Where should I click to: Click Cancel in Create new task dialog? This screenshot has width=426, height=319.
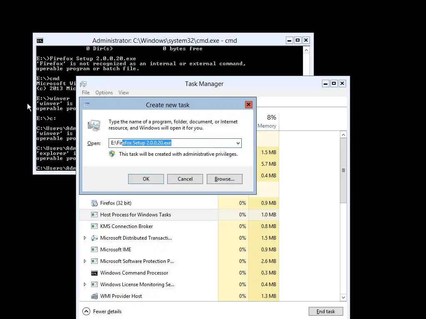pos(185,179)
